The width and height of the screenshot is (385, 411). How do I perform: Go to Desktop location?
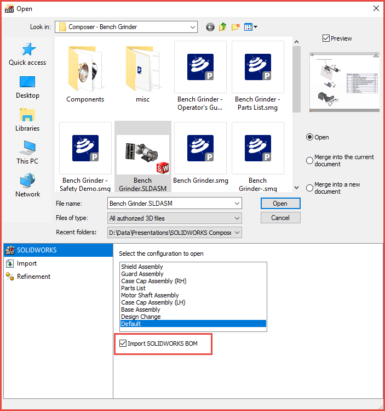[x=27, y=87]
